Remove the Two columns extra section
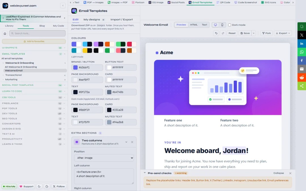 [x=132, y=142]
